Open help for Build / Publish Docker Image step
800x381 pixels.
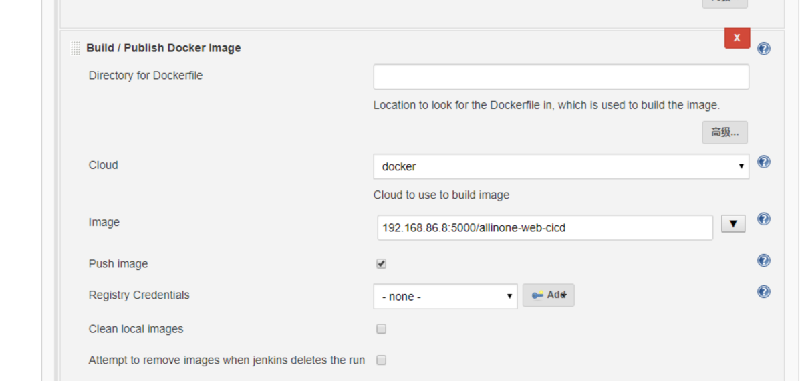click(764, 49)
